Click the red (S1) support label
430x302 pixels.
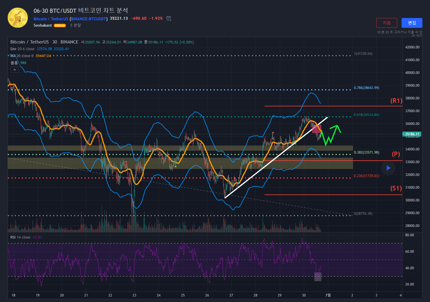pyautogui.click(x=396, y=188)
